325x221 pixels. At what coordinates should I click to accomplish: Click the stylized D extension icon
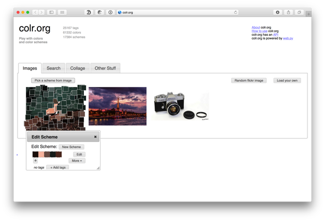[x=89, y=12]
